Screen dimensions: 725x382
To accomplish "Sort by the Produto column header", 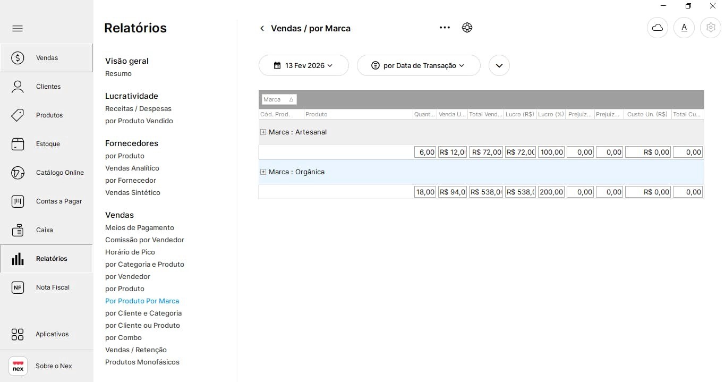I will (x=358, y=114).
